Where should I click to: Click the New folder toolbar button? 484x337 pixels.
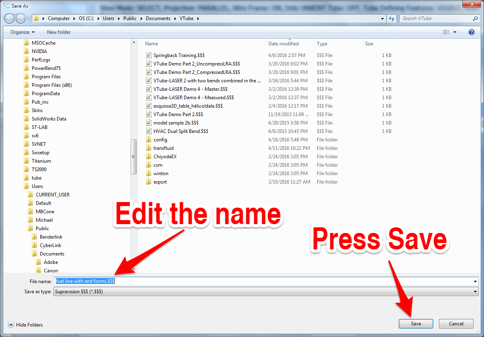click(x=59, y=32)
